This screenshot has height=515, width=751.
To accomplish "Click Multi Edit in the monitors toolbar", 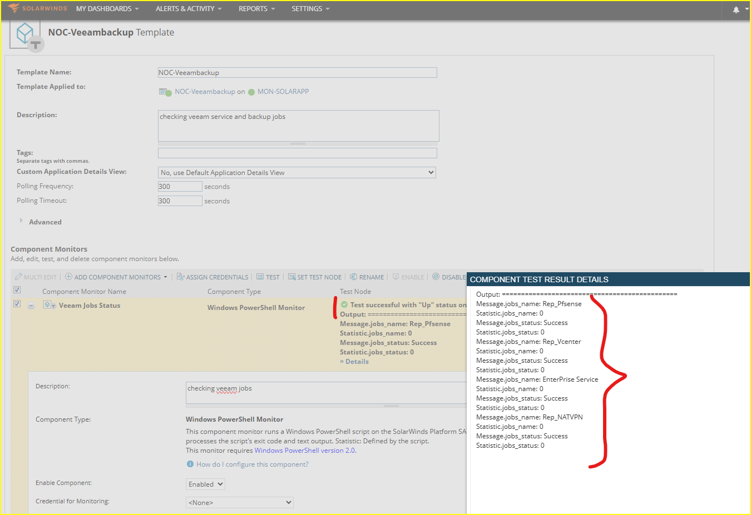I will pyautogui.click(x=36, y=277).
